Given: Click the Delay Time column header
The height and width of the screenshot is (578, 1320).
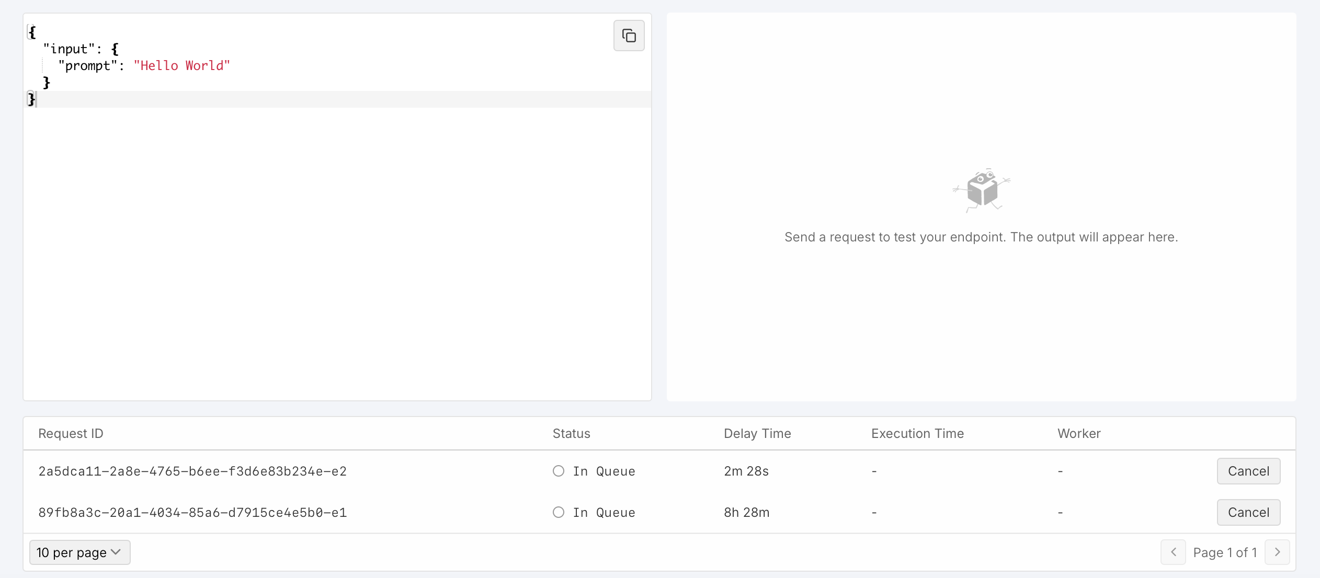Looking at the screenshot, I should coord(757,433).
